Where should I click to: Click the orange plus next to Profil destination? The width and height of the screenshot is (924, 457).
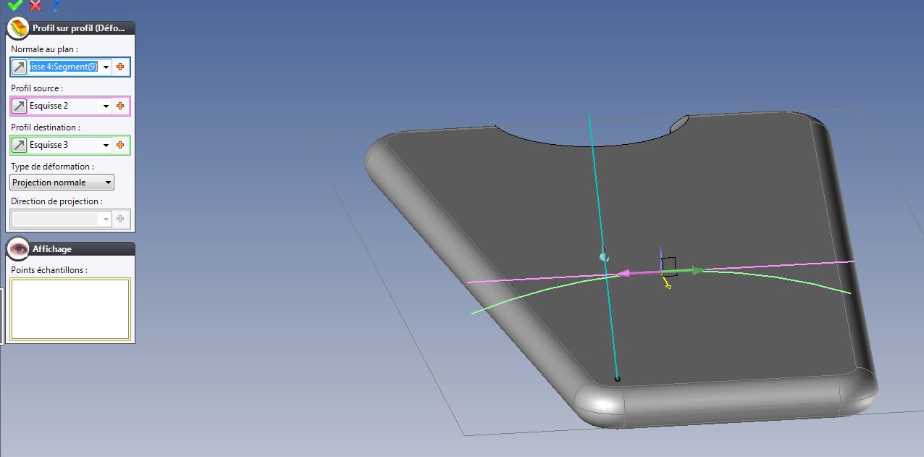120,146
